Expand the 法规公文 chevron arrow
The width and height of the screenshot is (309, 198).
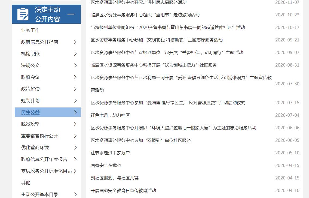[75, 65]
